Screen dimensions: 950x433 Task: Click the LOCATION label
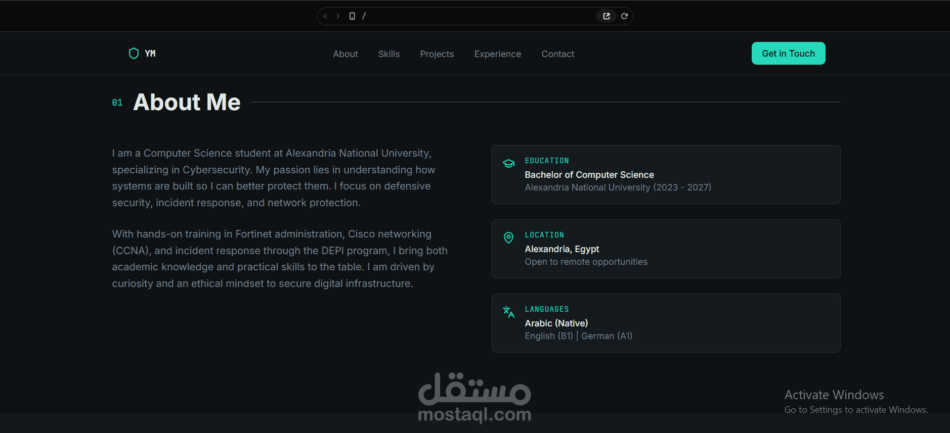(x=544, y=235)
